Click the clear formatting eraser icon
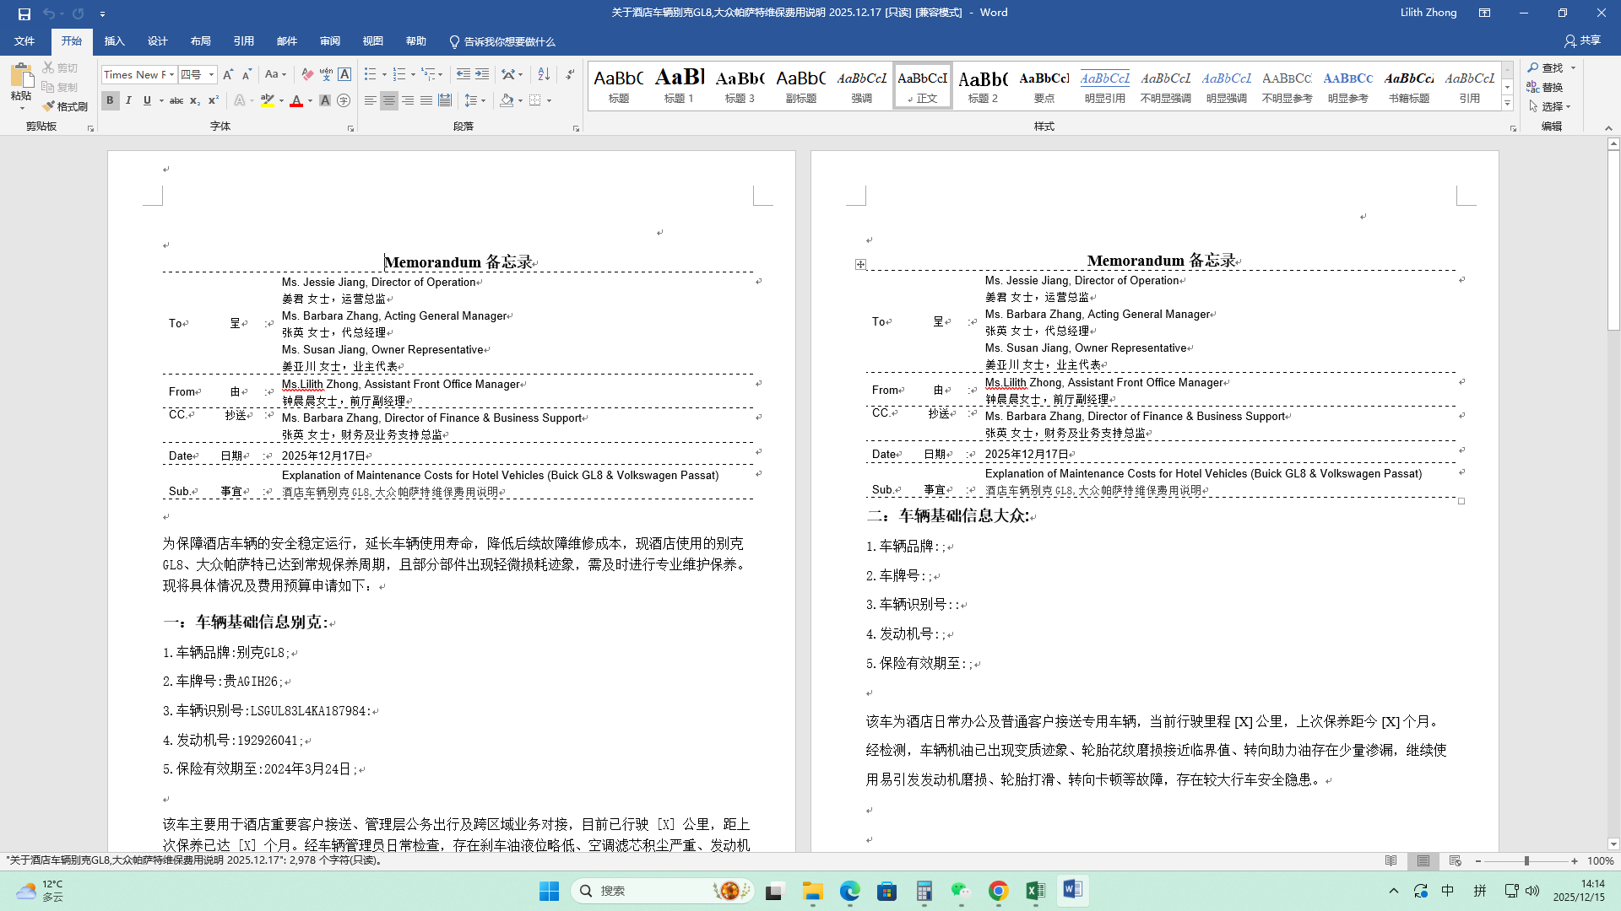 tap(307, 74)
